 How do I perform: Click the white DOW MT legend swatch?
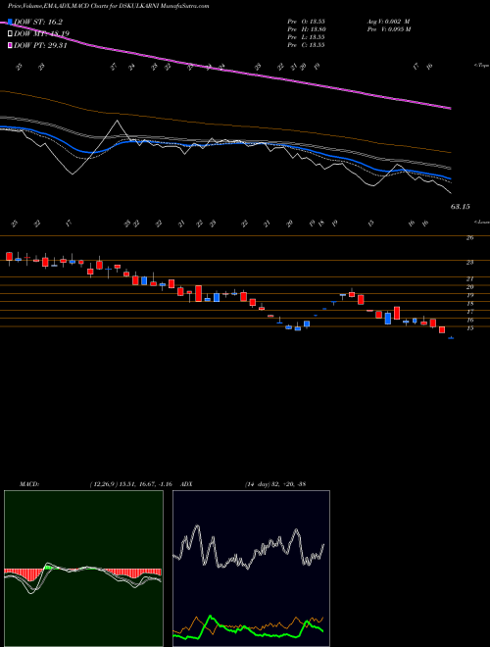pyautogui.click(x=10, y=33)
